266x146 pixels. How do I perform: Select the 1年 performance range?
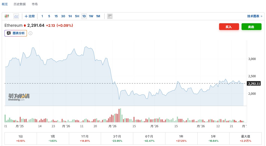pyautogui.click(x=181, y=138)
